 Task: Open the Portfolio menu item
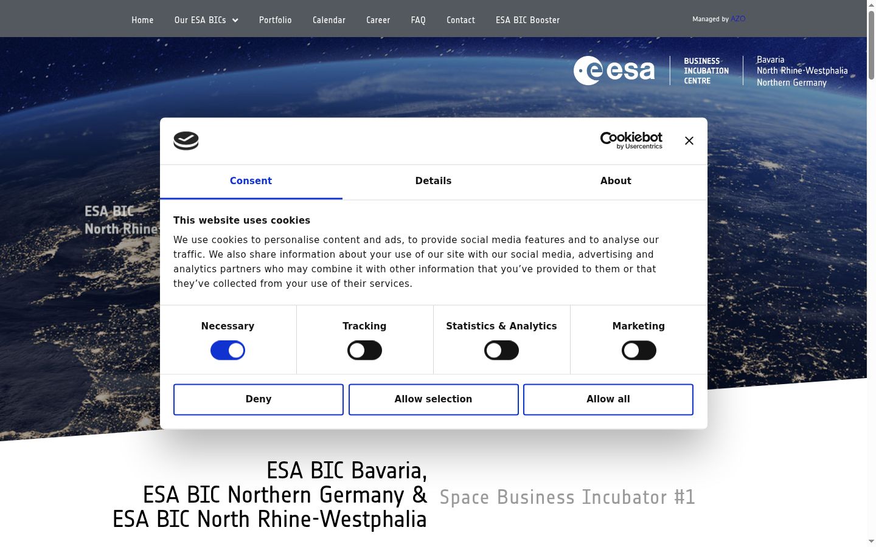[x=276, y=20]
